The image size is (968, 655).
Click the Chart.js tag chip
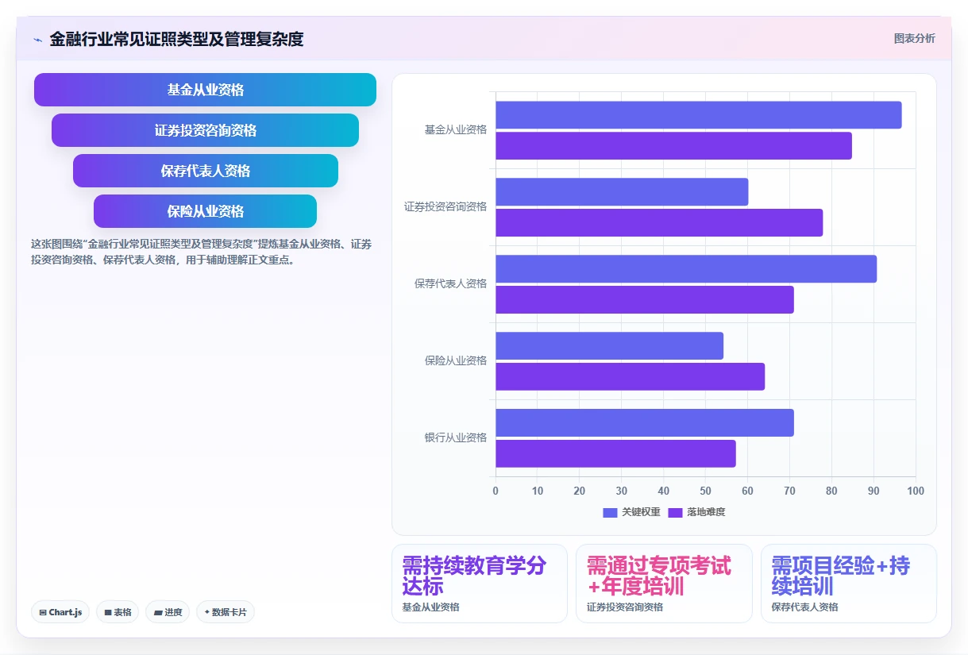click(60, 612)
